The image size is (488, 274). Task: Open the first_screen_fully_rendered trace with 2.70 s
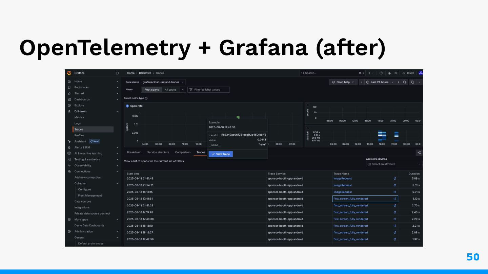tap(350, 206)
